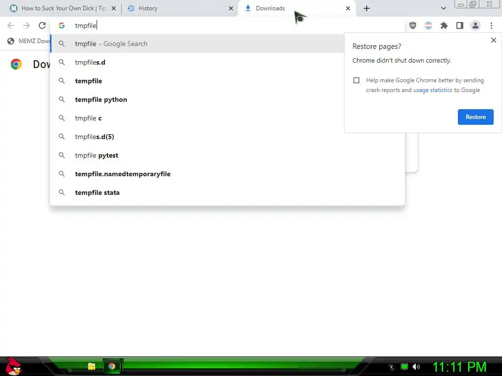502x376 pixels.
Task: Expand the tab search chevron
Action: pos(443,8)
